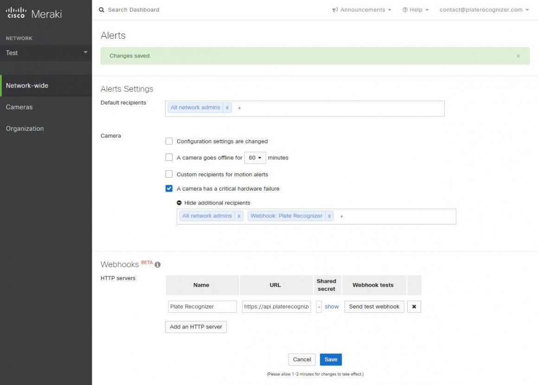Click the Search Dashboard field
The image size is (538, 385).
point(134,10)
